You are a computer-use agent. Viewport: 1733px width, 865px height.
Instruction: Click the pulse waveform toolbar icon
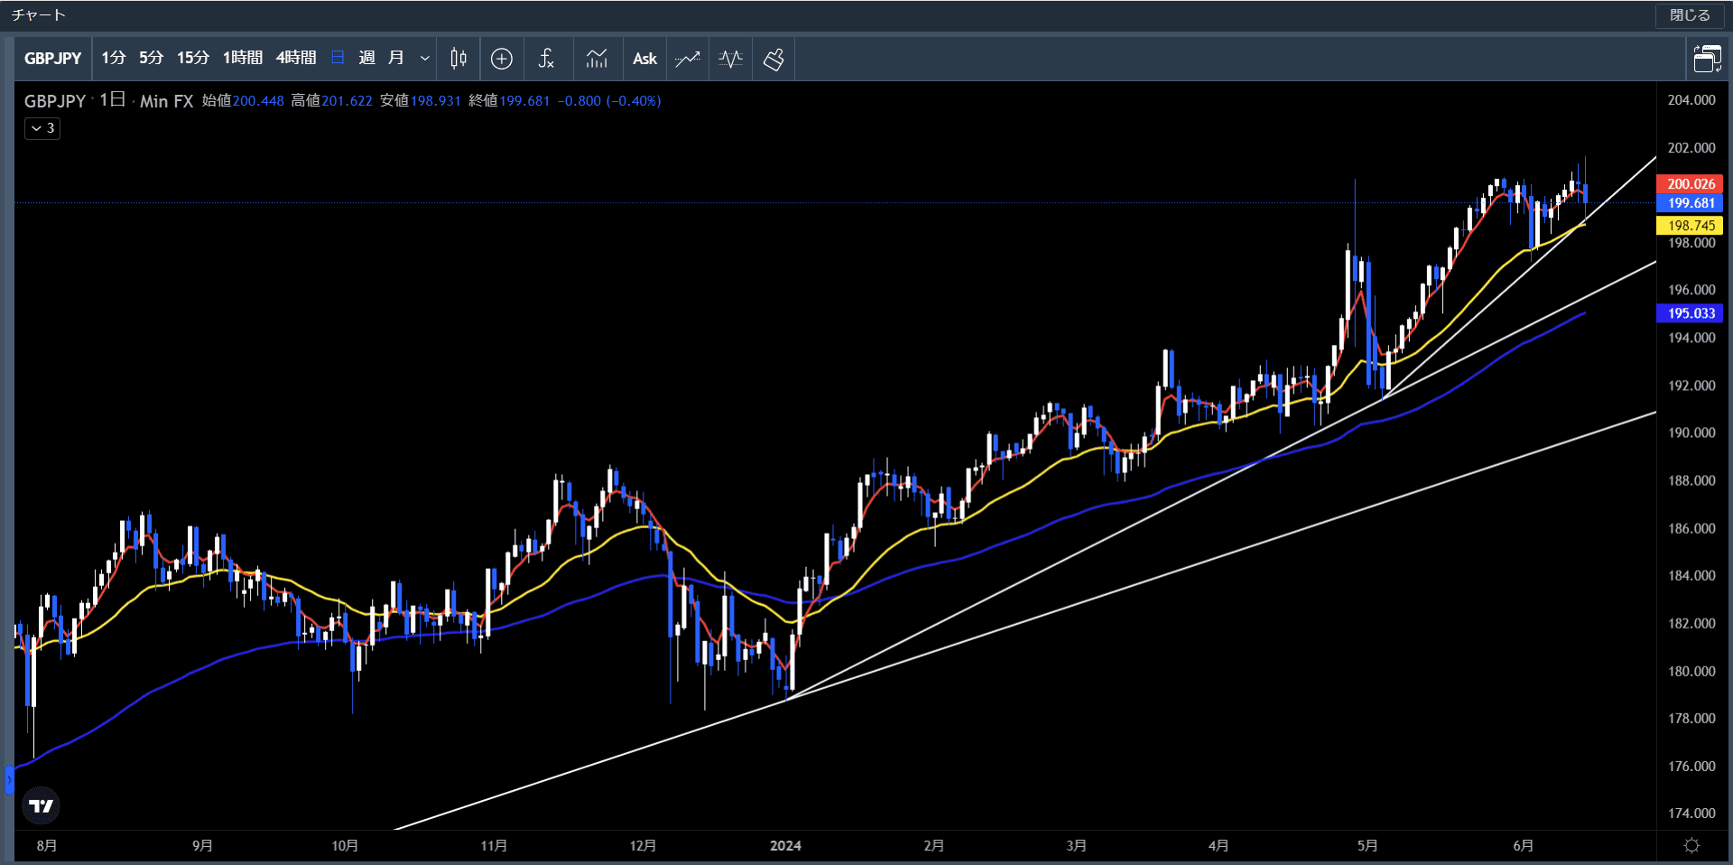[730, 59]
